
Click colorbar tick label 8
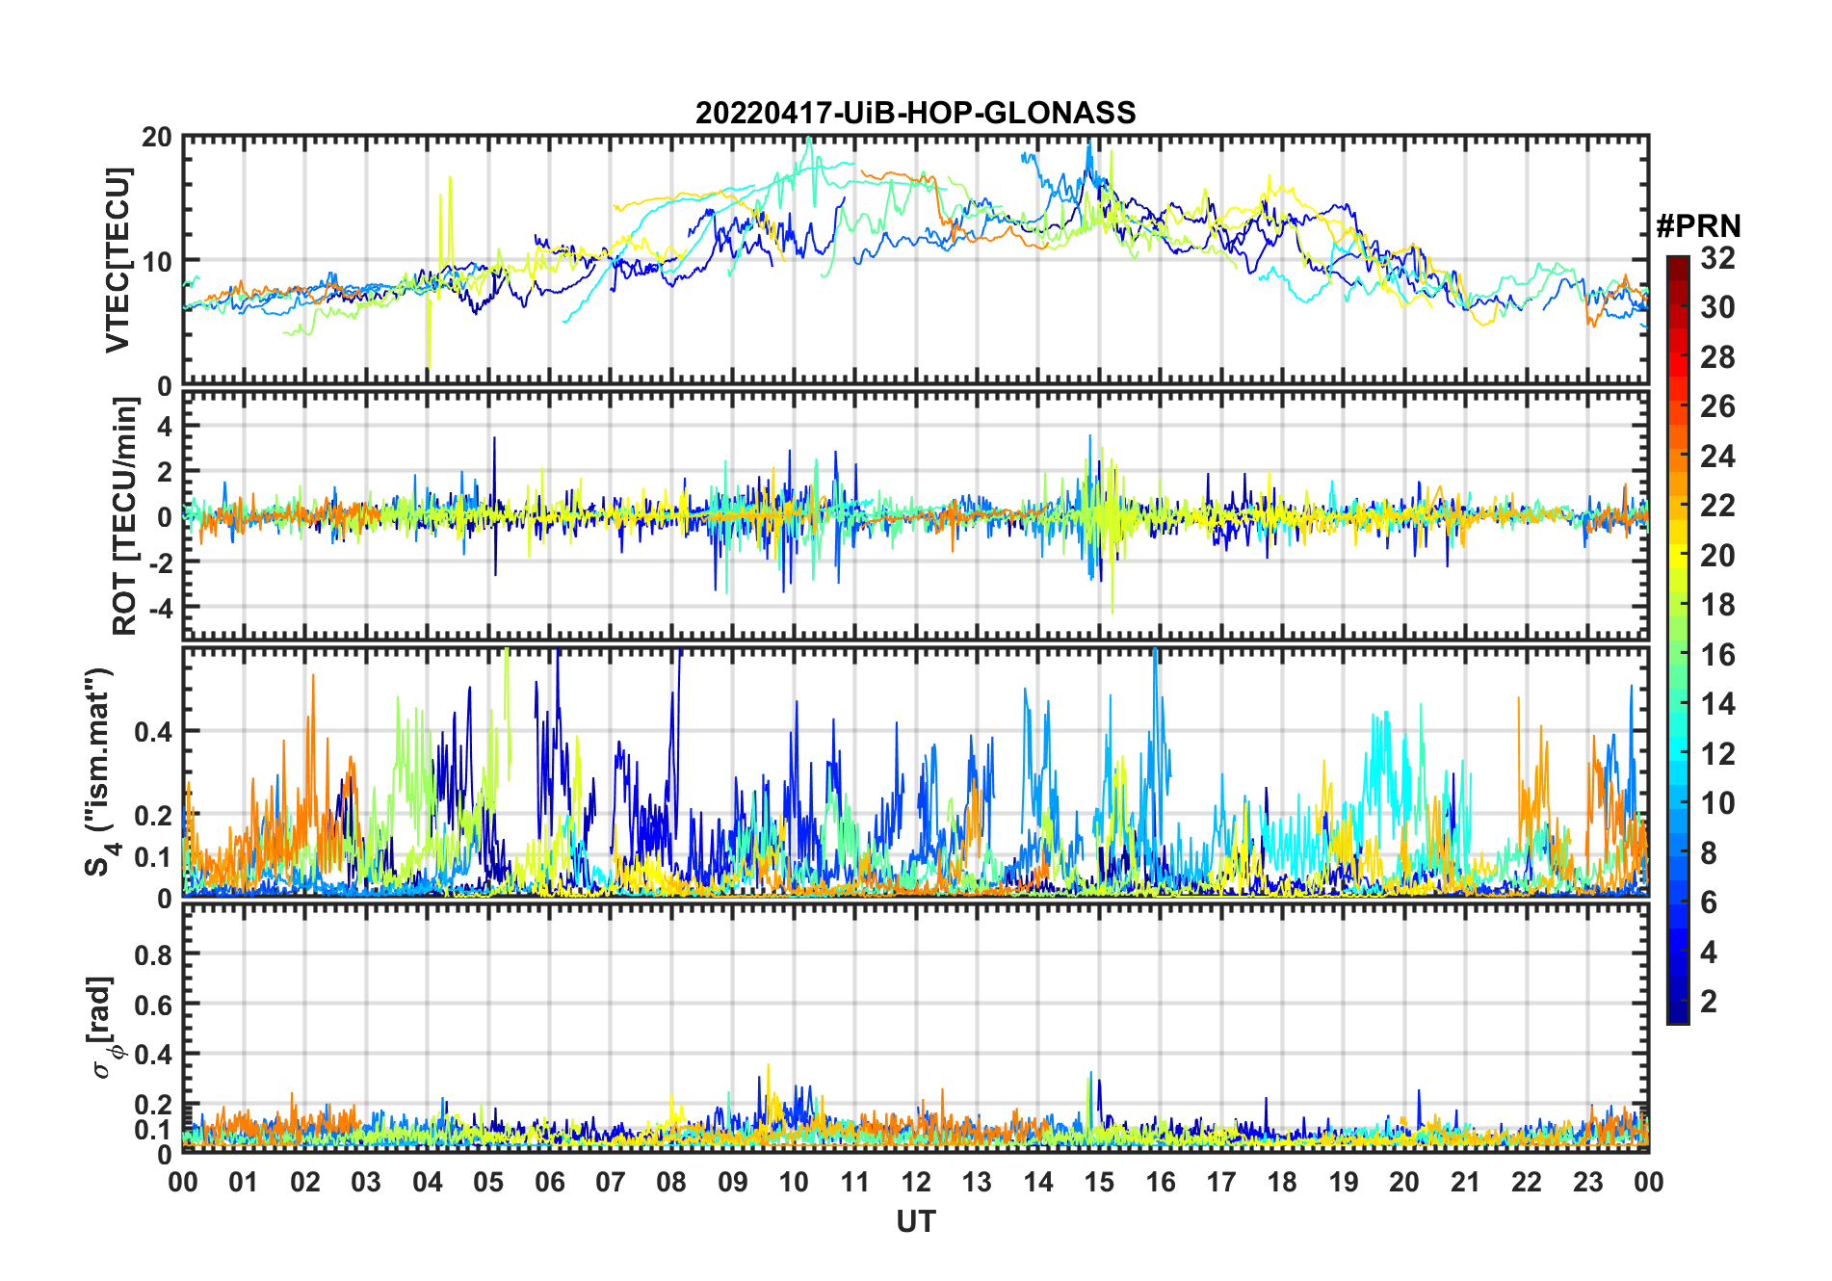[x=1709, y=853]
